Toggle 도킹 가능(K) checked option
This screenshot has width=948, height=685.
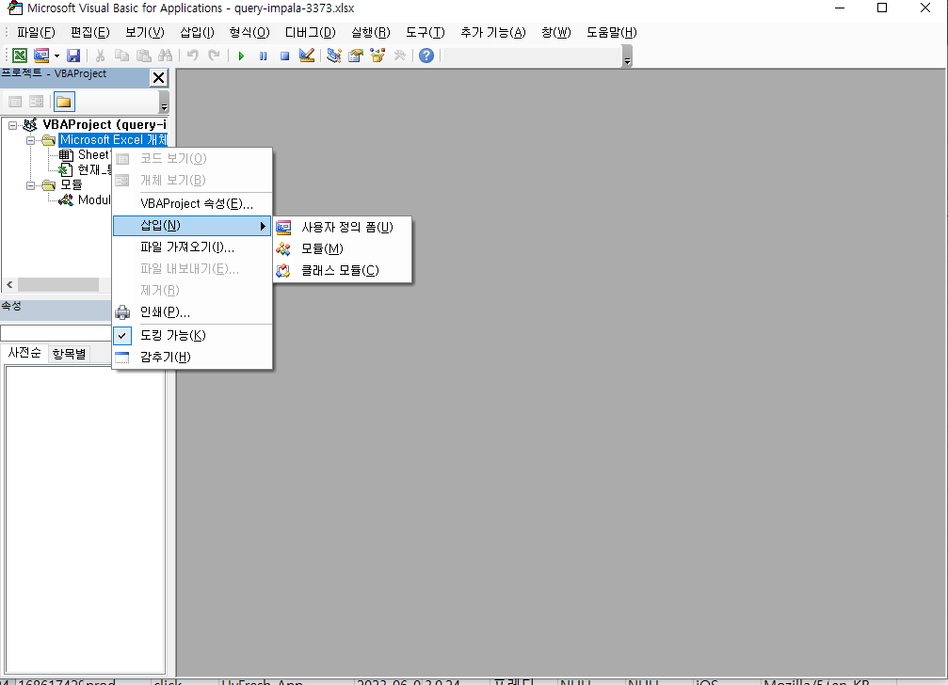pos(192,335)
